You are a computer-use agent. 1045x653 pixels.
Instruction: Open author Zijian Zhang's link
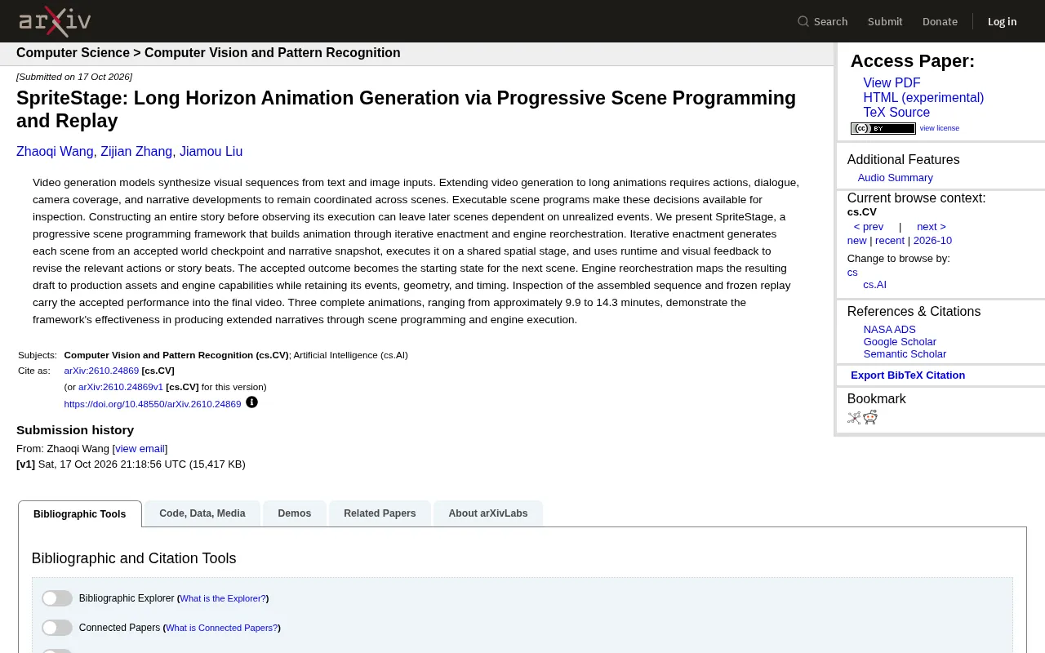[136, 152]
